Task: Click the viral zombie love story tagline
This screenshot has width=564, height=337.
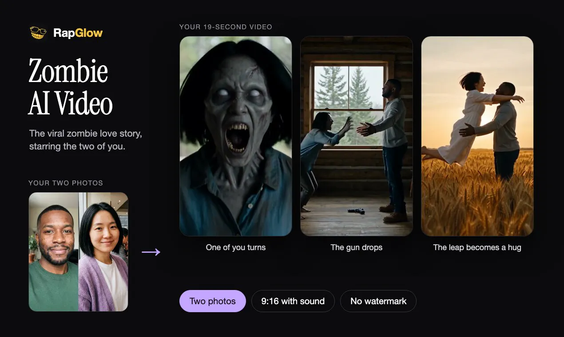Action: (x=86, y=140)
